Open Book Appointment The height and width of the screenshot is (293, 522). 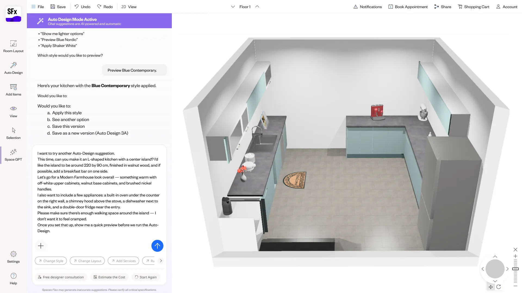[408, 7]
